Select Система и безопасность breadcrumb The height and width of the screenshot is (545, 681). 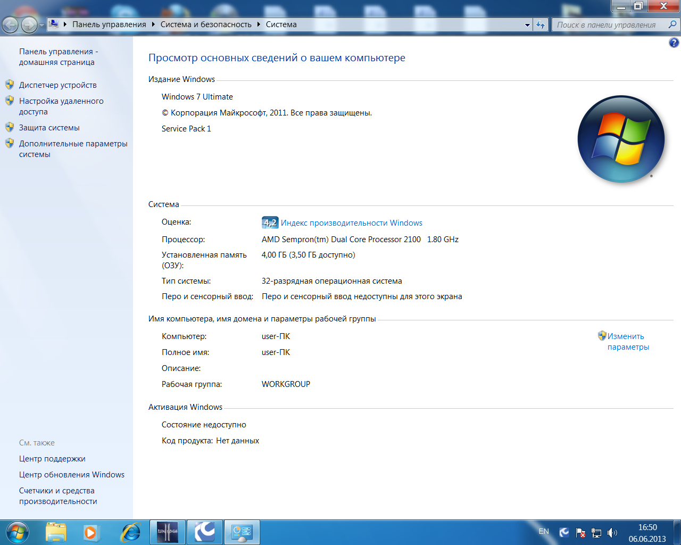[x=206, y=24]
